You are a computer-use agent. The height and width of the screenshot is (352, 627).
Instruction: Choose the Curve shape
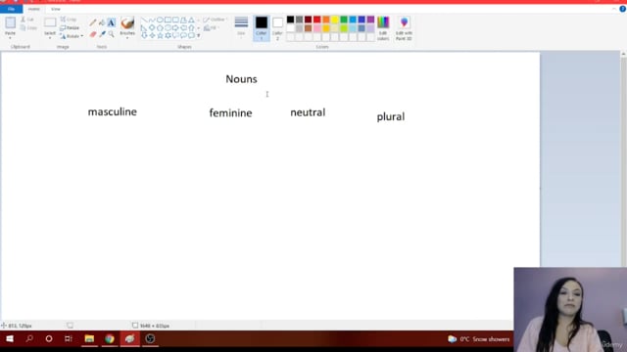(x=153, y=20)
